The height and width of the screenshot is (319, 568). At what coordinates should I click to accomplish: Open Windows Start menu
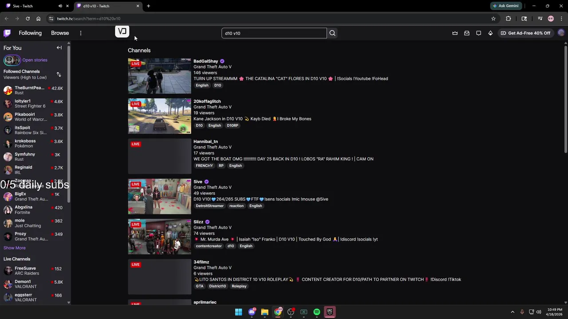pos(238,312)
